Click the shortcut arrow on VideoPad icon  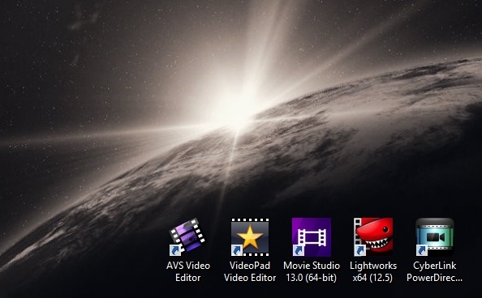tap(237, 250)
